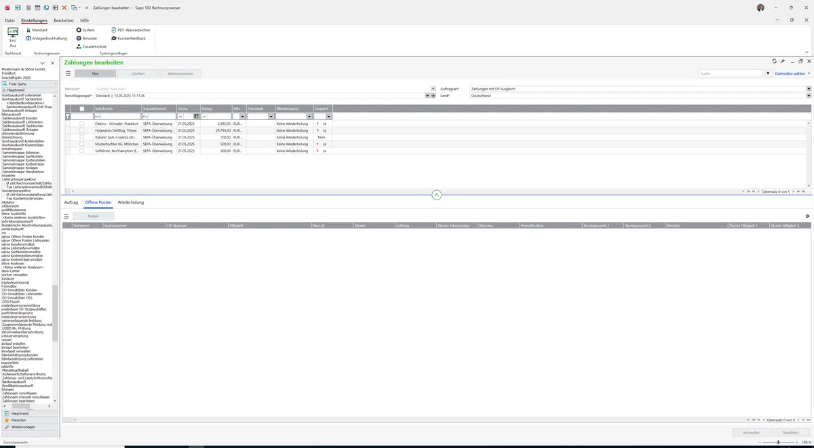This screenshot has height=448, width=814.
Task: Switch to the Offene Posten tab
Action: [x=98, y=202]
